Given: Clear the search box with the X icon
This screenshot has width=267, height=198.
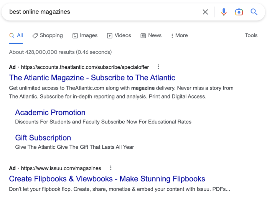Looking at the screenshot, I should tap(205, 12).
